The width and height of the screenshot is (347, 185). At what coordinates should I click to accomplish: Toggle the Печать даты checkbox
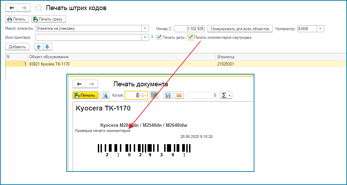pyautogui.click(x=159, y=37)
